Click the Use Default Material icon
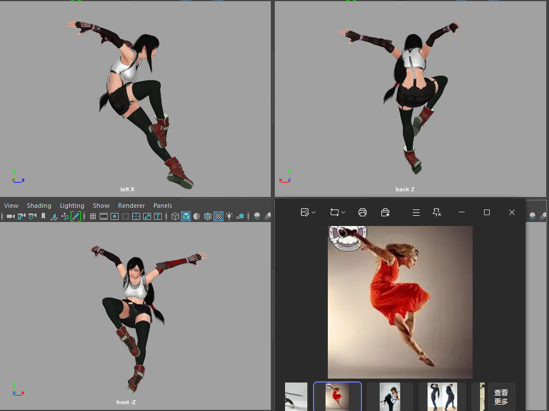The image size is (549, 411). point(197,216)
